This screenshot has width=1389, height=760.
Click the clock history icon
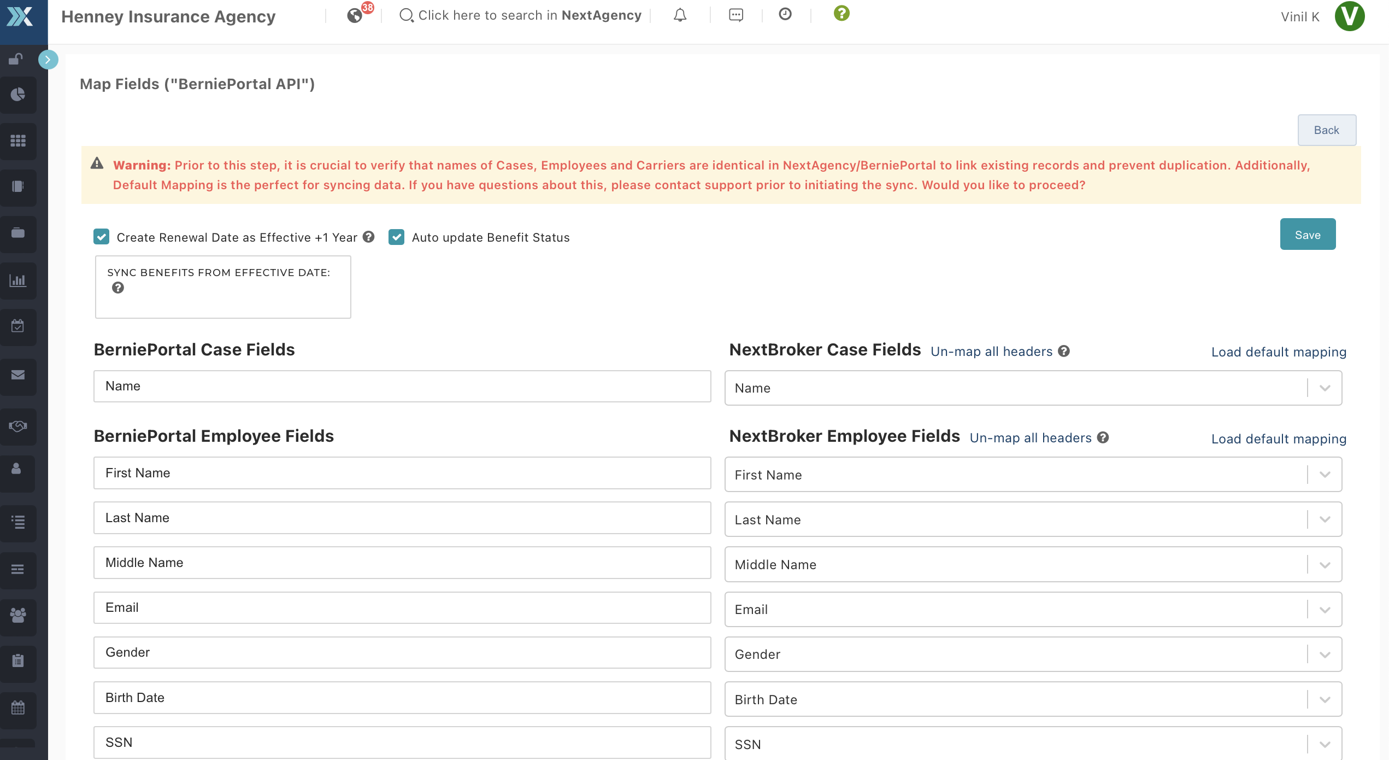(x=785, y=14)
